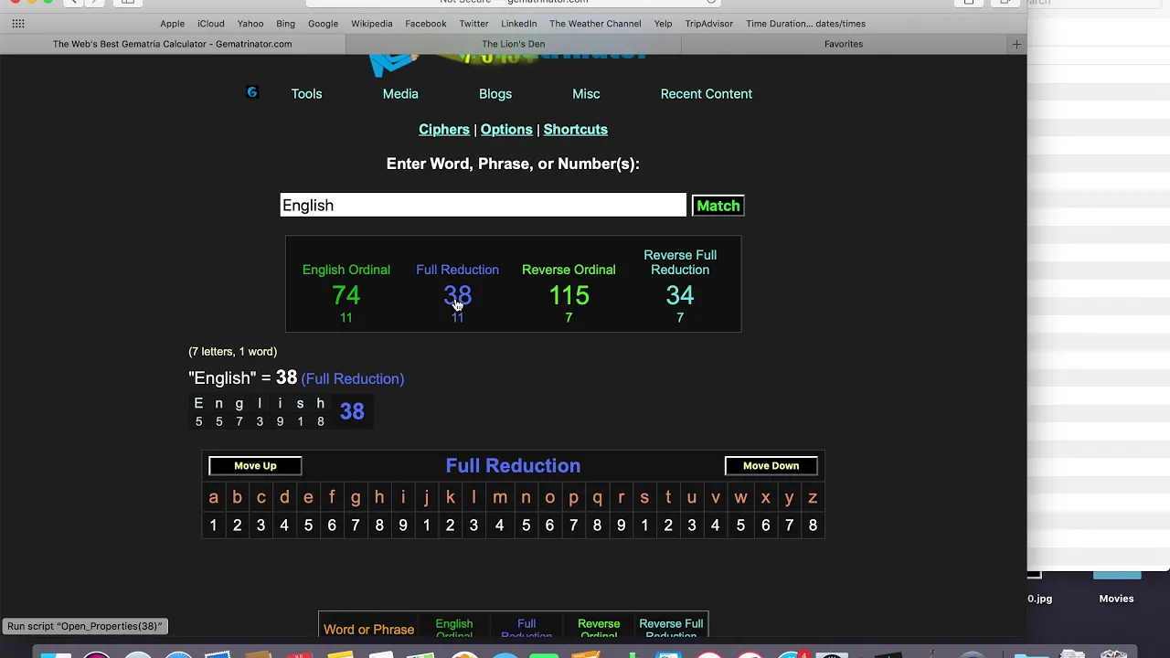Select the Full Reduction cipher label
1170x658 pixels.
457,270
